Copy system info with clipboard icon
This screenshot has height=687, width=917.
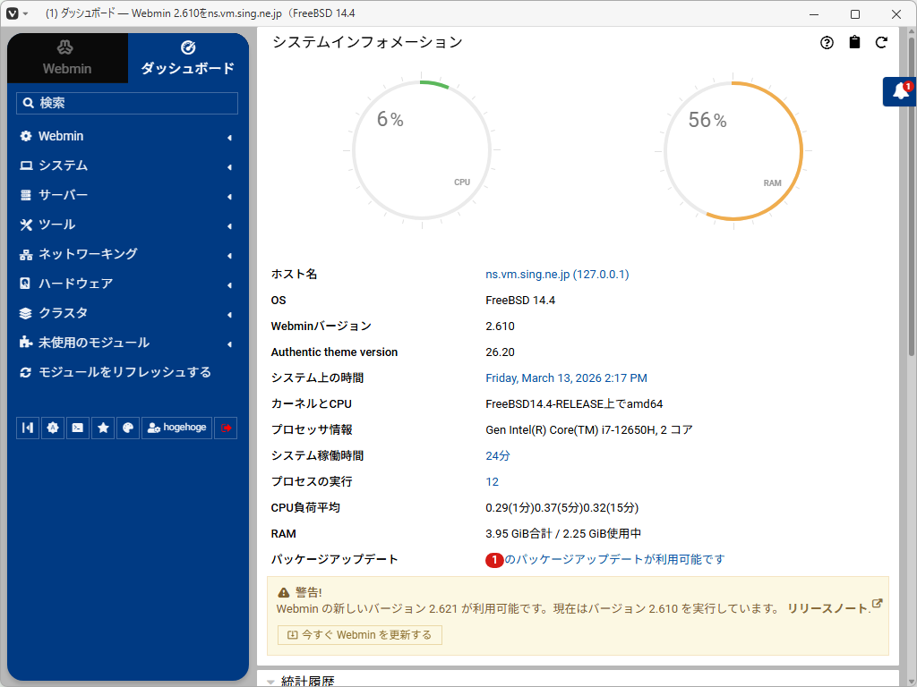click(854, 42)
